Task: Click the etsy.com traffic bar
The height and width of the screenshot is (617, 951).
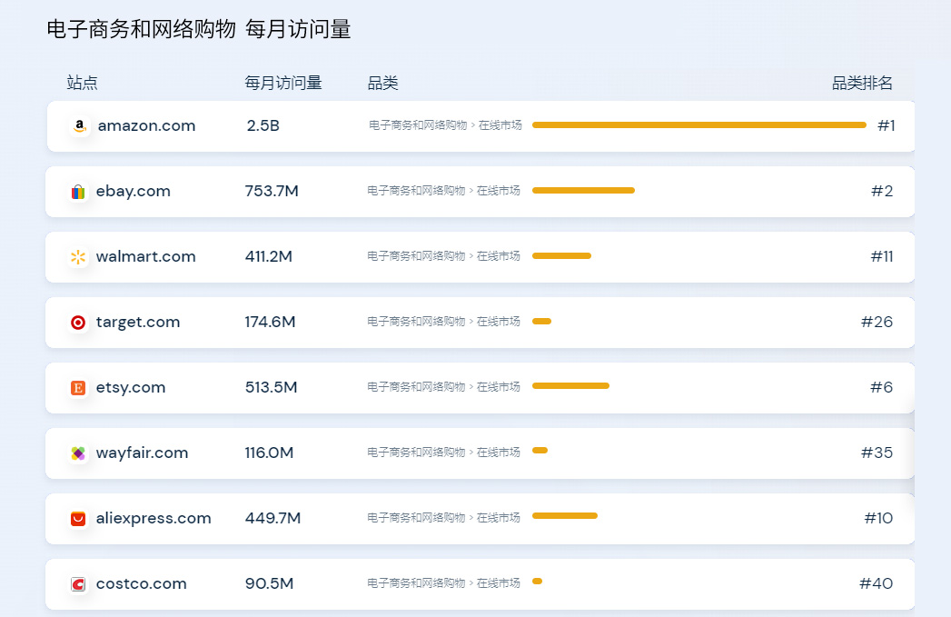Action: (x=570, y=386)
